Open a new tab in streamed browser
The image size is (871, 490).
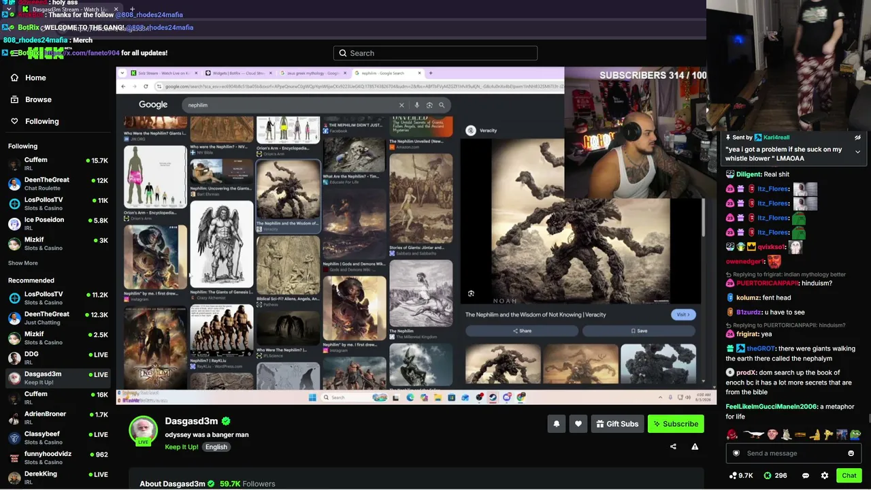(x=431, y=73)
